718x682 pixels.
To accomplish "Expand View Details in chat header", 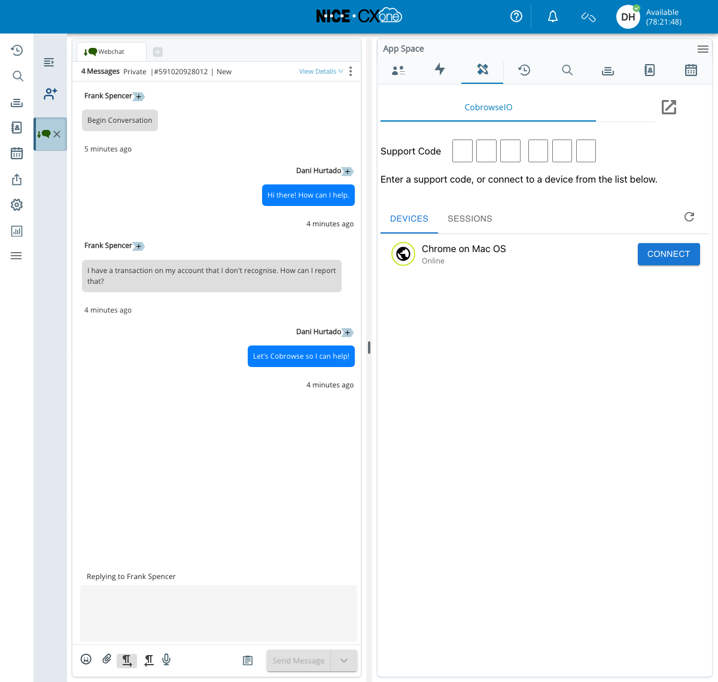I will 321,71.
